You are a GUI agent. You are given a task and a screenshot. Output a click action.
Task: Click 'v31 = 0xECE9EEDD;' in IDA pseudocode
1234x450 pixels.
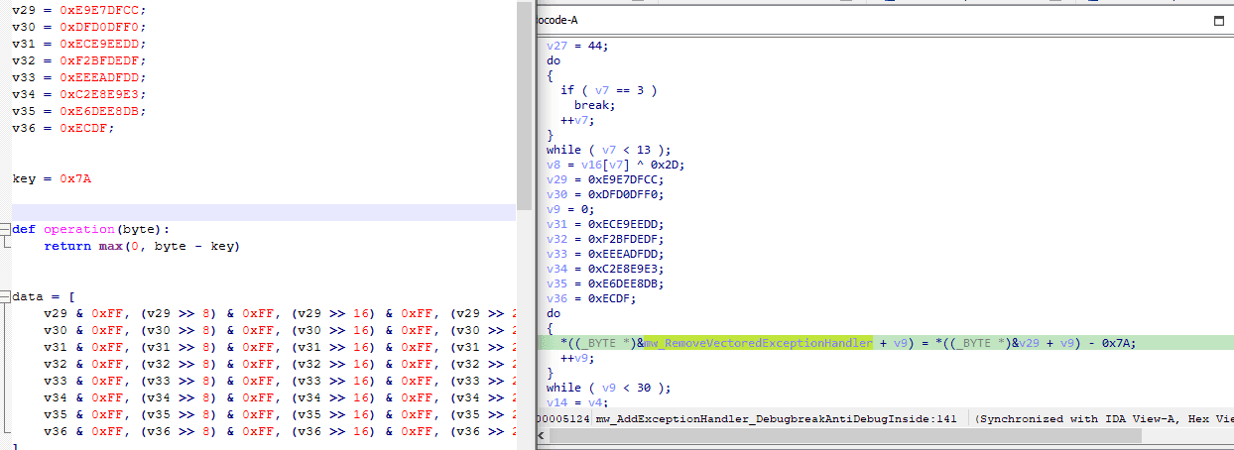(x=605, y=224)
